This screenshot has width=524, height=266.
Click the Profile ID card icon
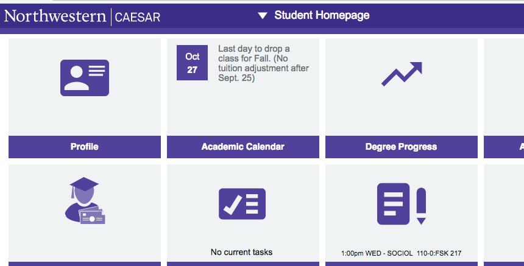pyautogui.click(x=84, y=77)
